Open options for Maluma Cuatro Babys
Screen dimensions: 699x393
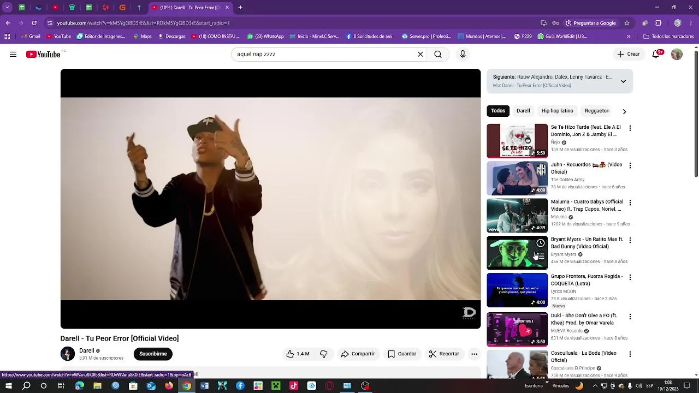point(630,203)
